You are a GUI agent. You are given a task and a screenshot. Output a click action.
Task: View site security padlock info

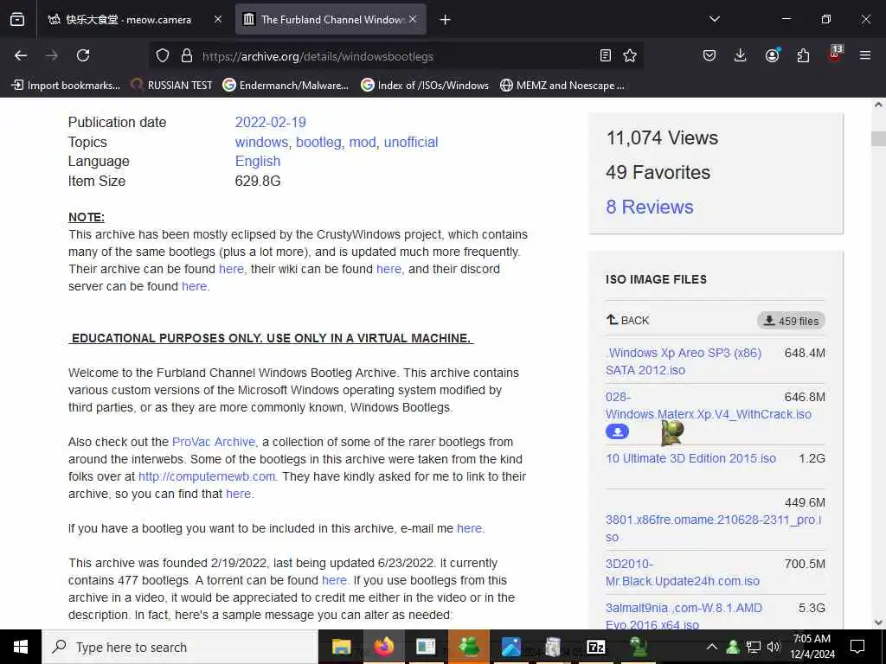(187, 55)
